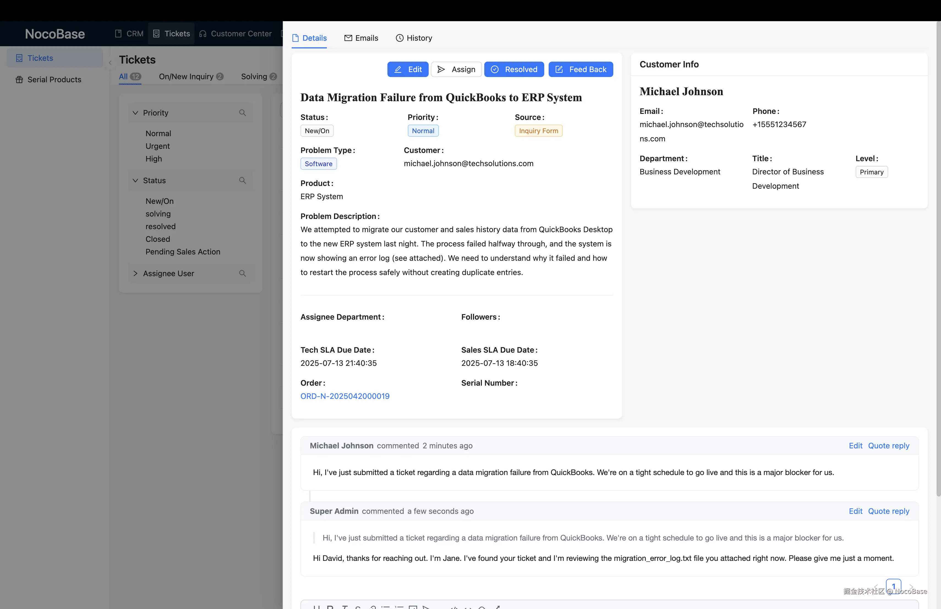Image resolution: width=941 pixels, height=609 pixels.
Task: Select the resolved status filter option
Action: pyautogui.click(x=160, y=226)
